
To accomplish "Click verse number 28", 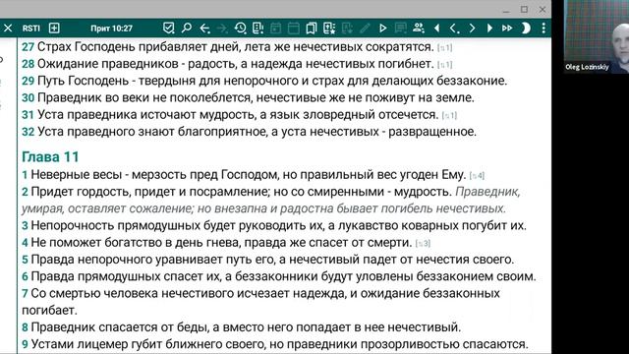I will click(28, 64).
